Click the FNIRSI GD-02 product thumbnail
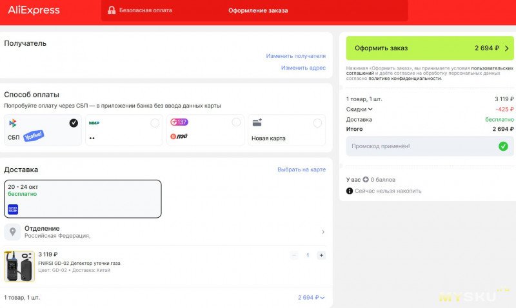This screenshot has height=308, width=516. (x=19, y=266)
